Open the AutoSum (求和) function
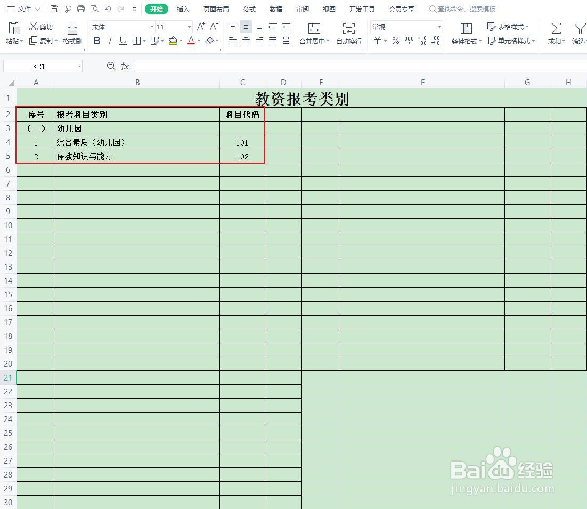Screen dimensions: 587x509 coord(556,33)
